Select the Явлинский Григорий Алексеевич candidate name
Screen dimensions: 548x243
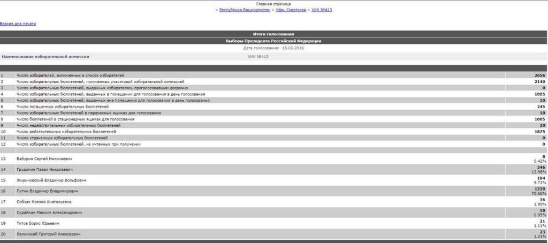pos(48,234)
